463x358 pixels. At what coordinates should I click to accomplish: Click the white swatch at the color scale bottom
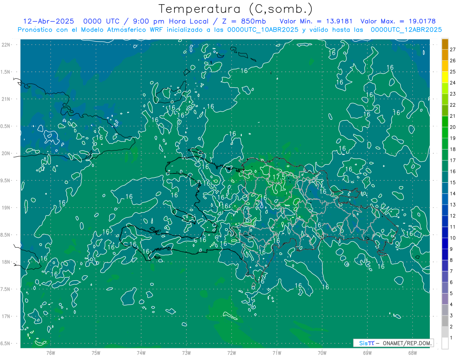pyautogui.click(x=445, y=343)
